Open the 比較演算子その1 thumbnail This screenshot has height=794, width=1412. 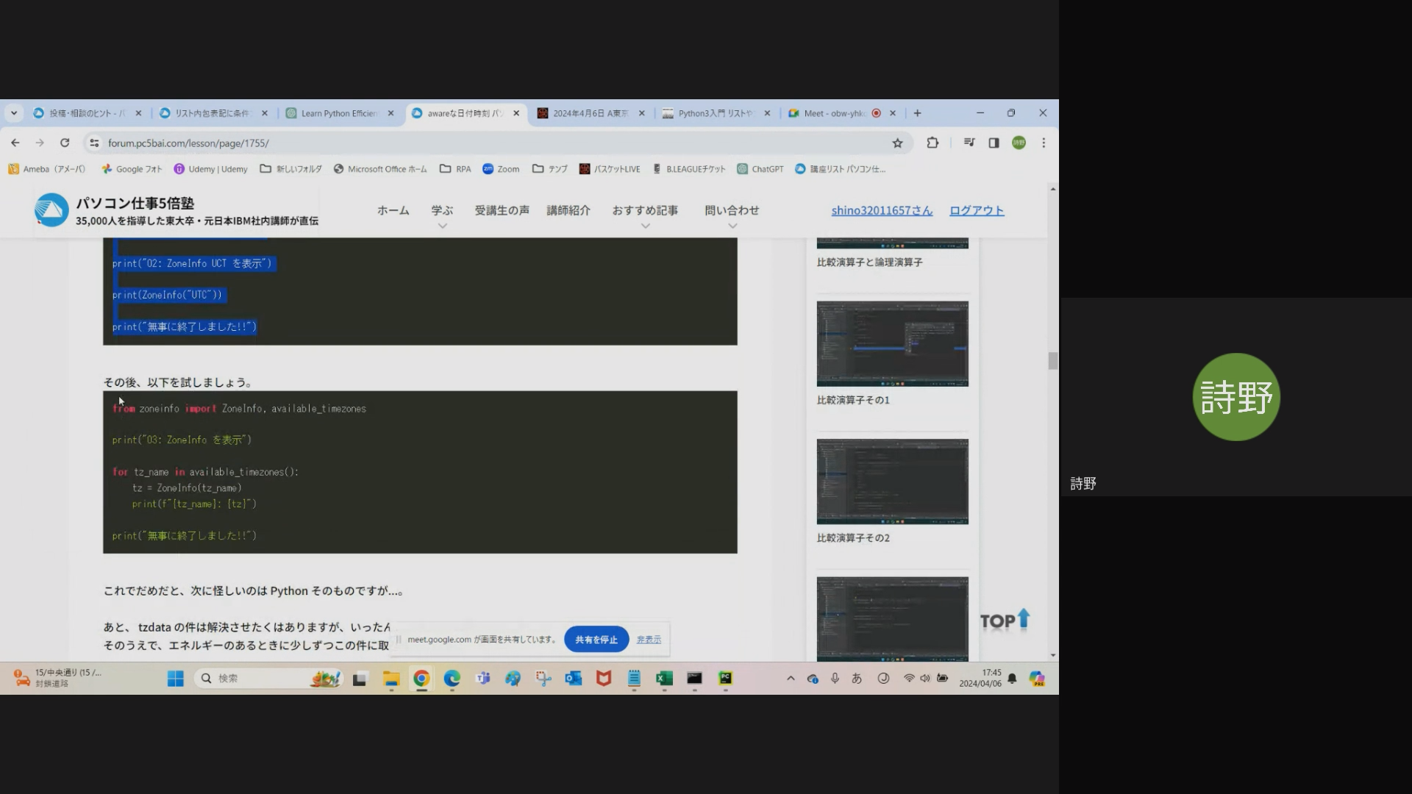pos(892,343)
